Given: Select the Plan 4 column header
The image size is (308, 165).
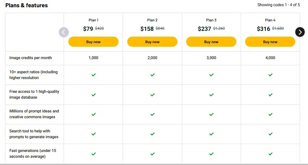Looking at the screenshot, I should coord(270,20).
